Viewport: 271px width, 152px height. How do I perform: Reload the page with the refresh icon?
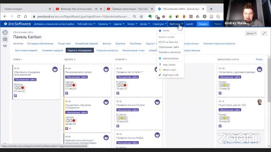(x=19, y=16)
